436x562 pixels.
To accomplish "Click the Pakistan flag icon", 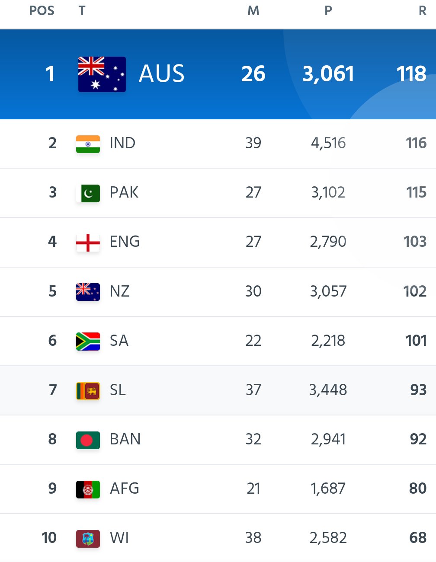I will click(88, 193).
